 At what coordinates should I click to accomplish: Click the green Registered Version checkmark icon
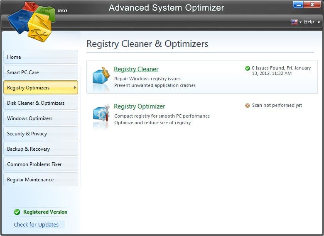(17, 212)
